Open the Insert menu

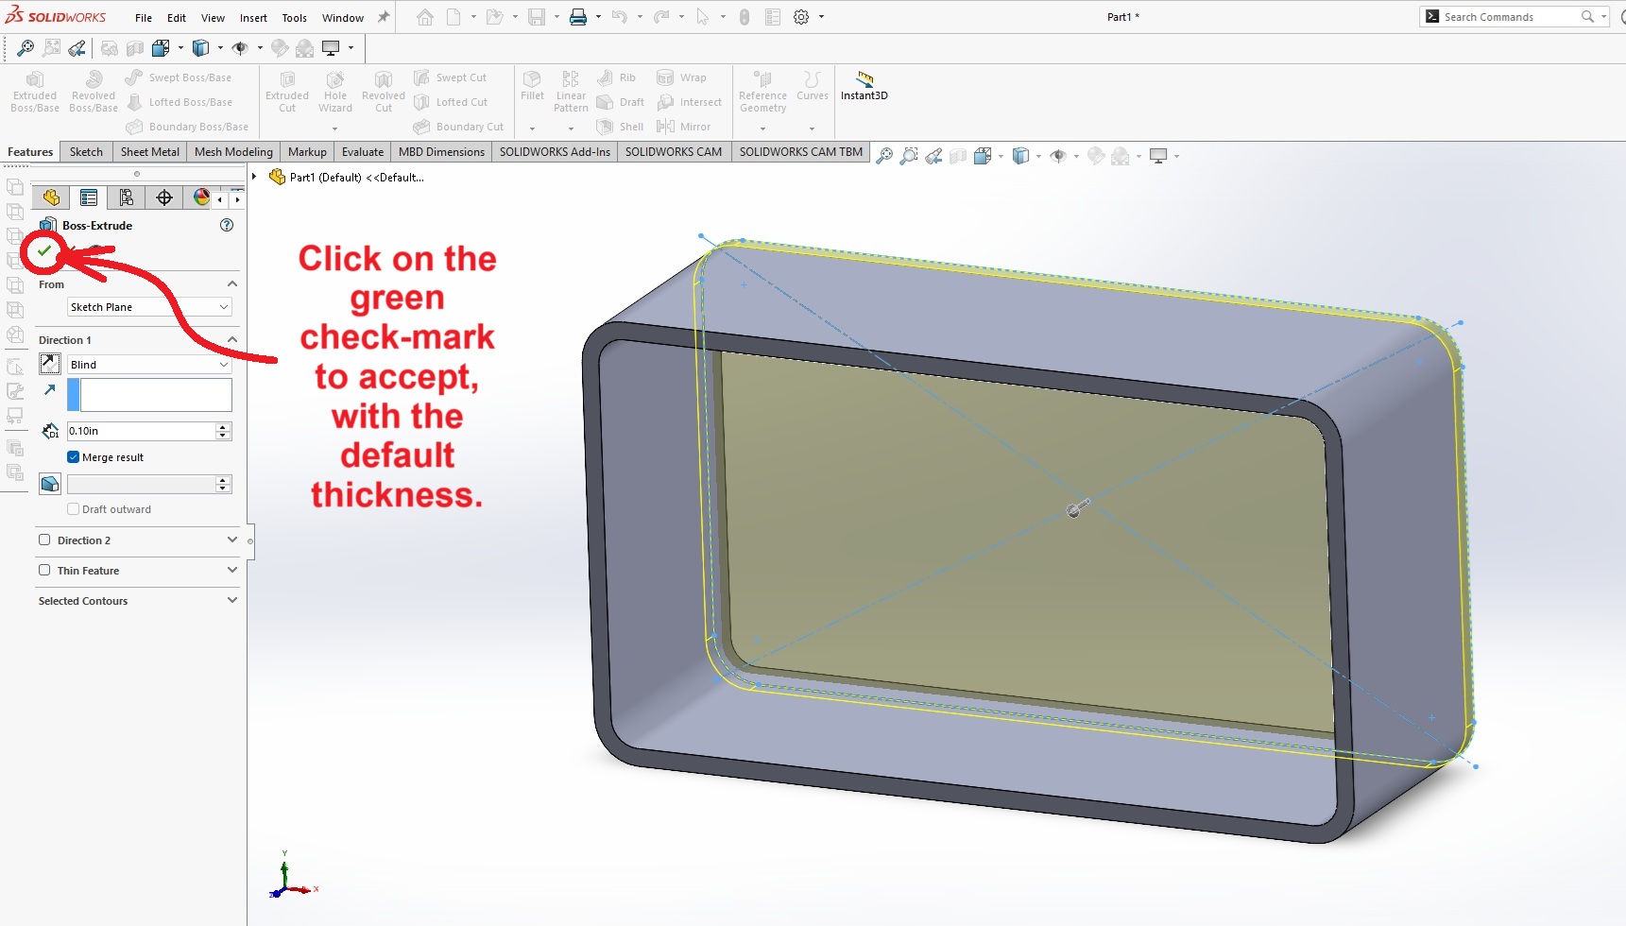pyautogui.click(x=253, y=18)
